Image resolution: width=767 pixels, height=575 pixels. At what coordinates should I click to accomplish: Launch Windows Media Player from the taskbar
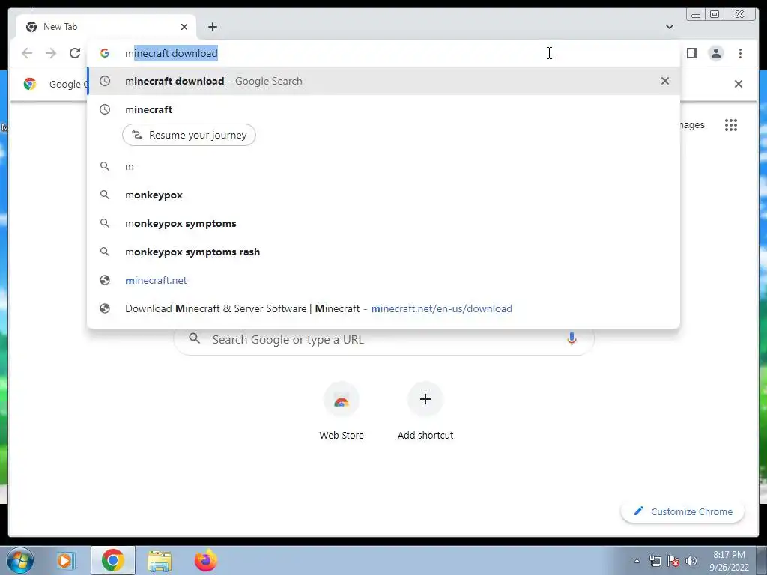pyautogui.click(x=65, y=560)
